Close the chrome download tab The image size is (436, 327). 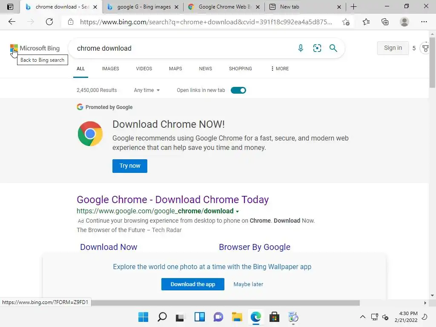coord(95,7)
